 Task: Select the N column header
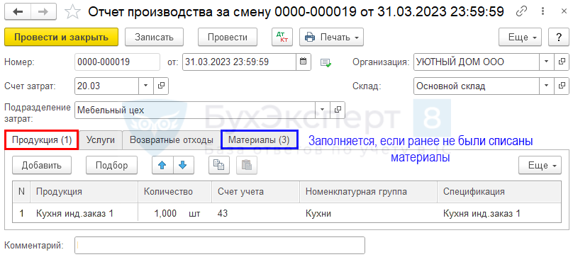[x=21, y=192]
